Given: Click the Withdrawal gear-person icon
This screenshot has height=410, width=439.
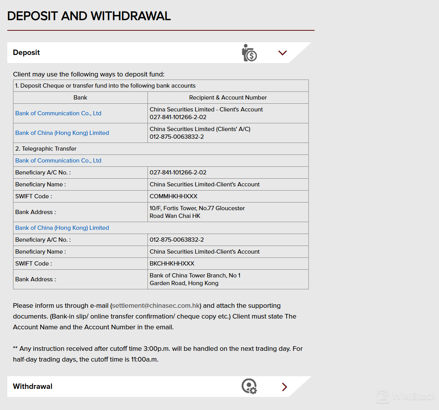Looking at the screenshot, I should click(x=249, y=387).
